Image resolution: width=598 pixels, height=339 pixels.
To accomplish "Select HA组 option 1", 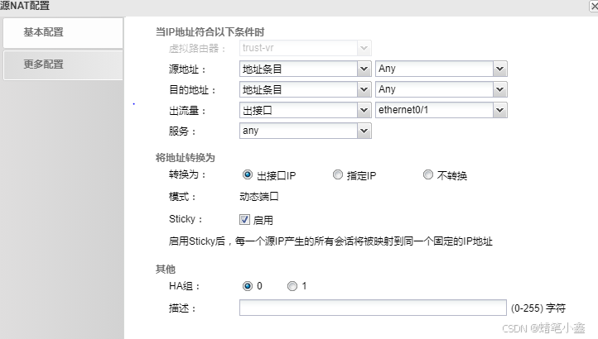I will pos(292,286).
